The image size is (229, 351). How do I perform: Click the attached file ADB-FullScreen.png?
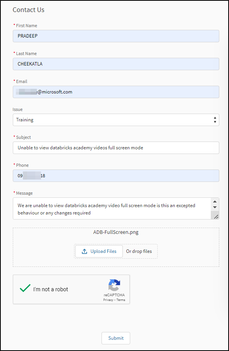coord(116,233)
